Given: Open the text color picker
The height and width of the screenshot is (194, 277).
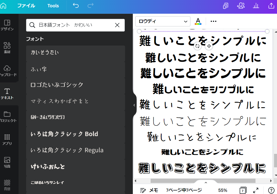Looking at the screenshot, I should 198,21.
